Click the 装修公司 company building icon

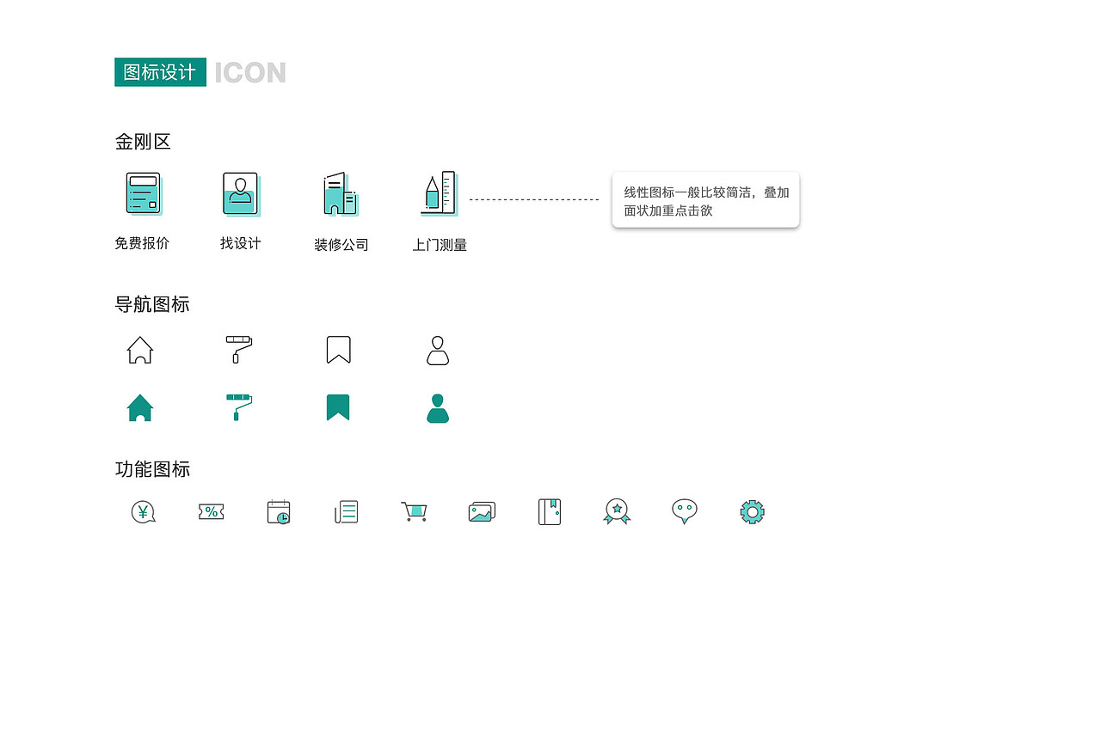(x=339, y=194)
